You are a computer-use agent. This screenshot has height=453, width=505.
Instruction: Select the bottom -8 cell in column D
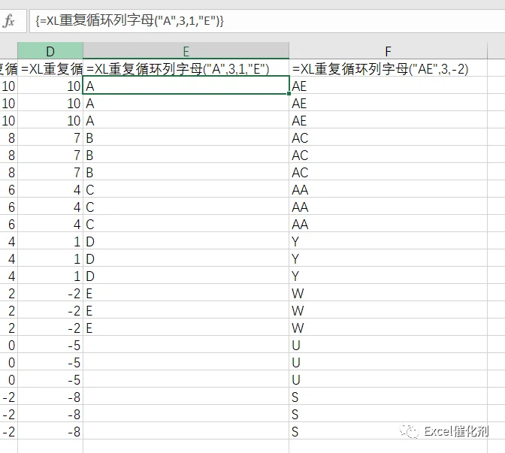click(x=50, y=431)
